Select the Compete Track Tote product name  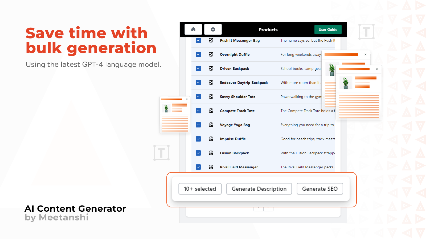(x=237, y=111)
